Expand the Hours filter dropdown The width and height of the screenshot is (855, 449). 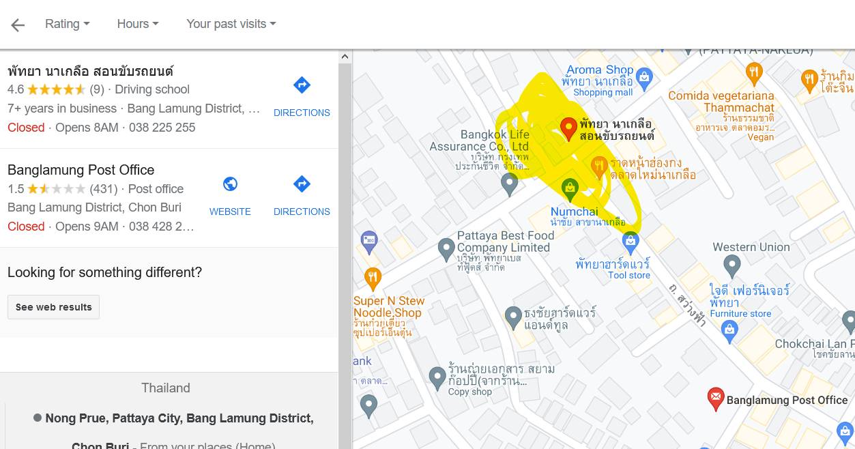point(138,24)
